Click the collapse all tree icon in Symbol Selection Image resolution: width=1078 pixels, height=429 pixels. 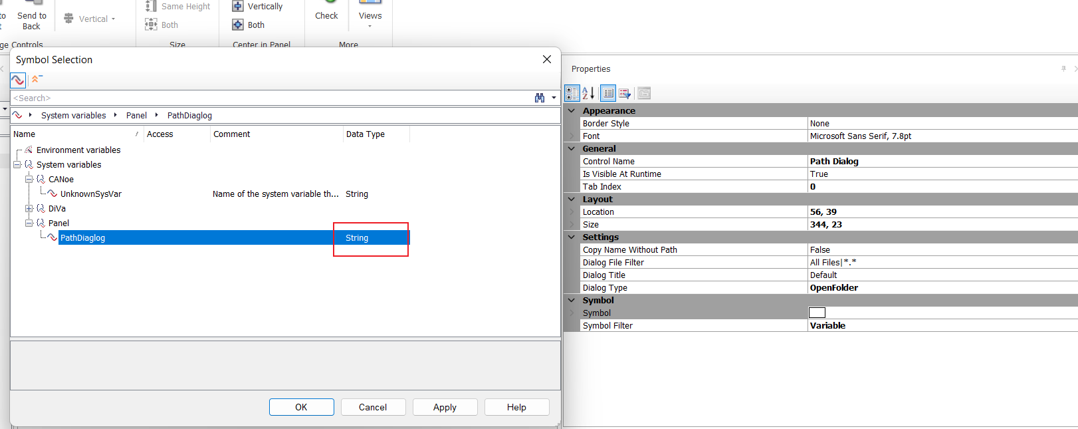pyautogui.click(x=37, y=79)
